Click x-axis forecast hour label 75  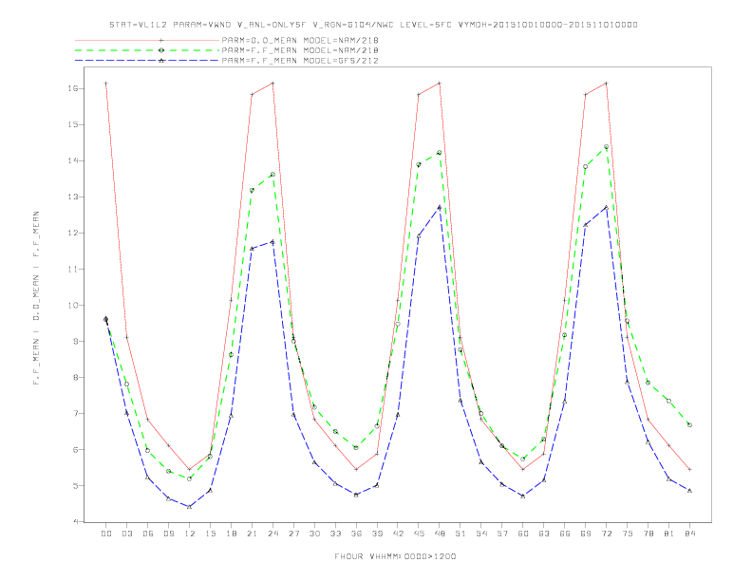628,534
